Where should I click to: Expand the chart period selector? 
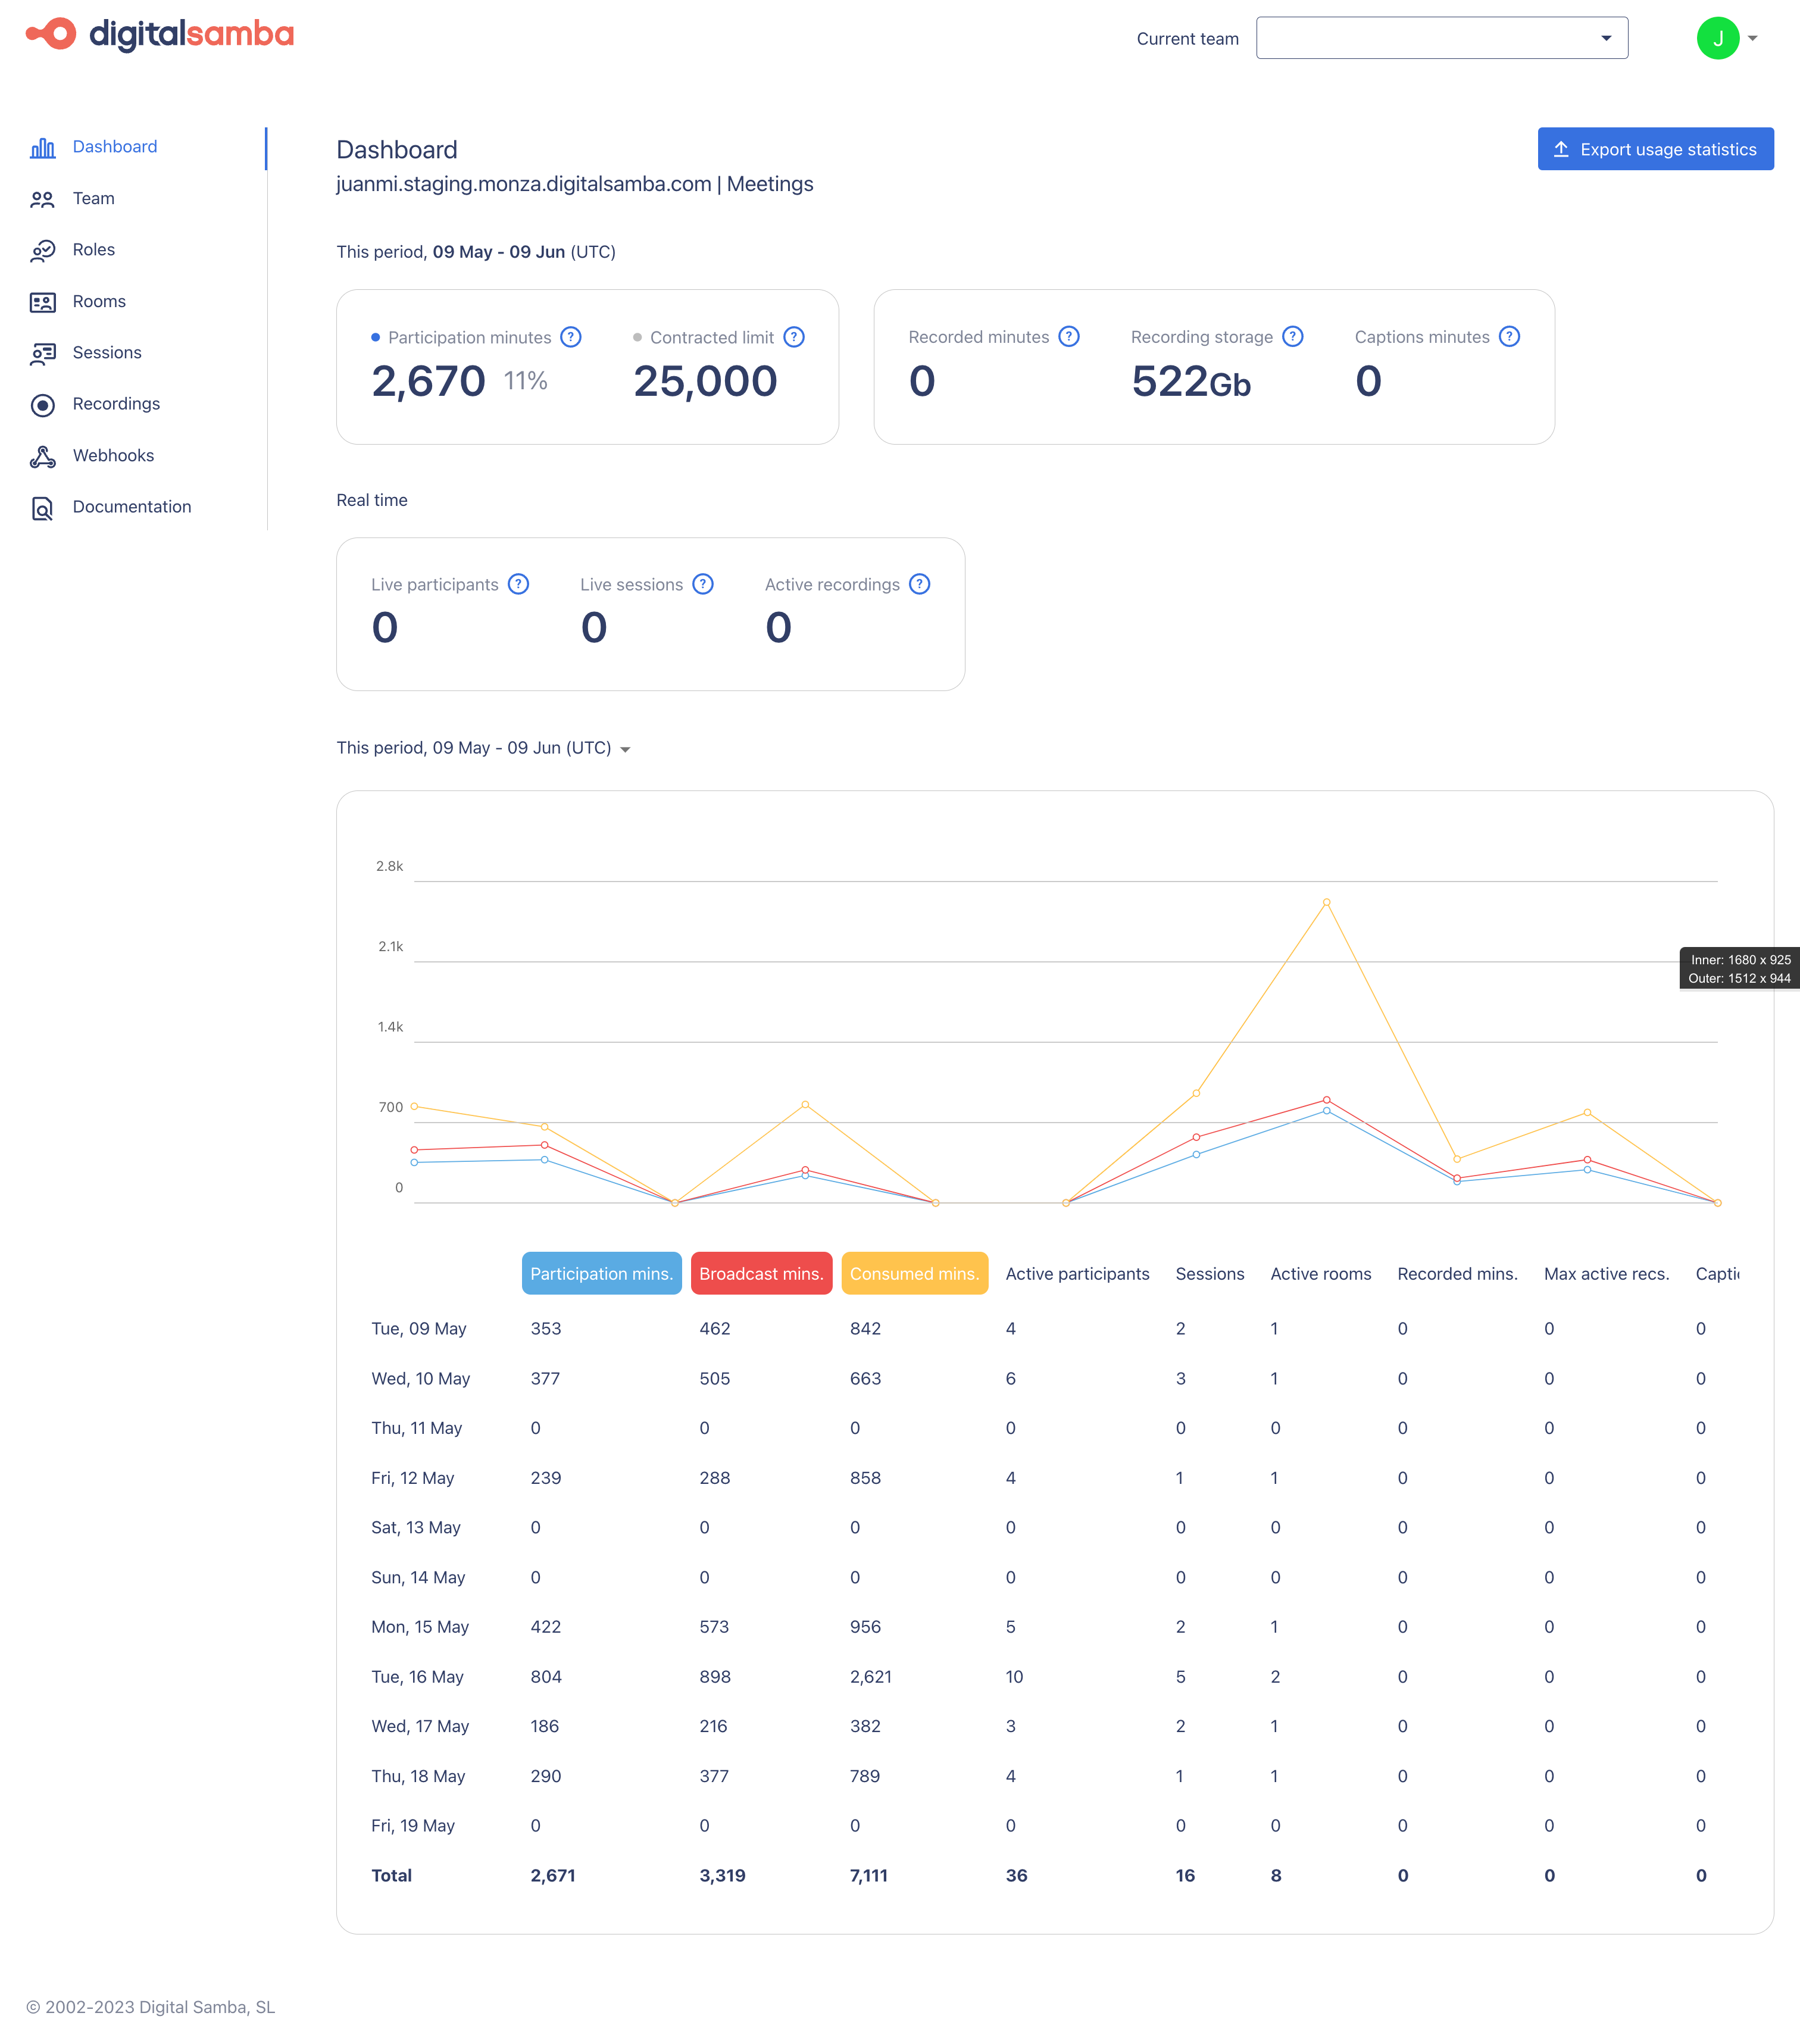(626, 748)
